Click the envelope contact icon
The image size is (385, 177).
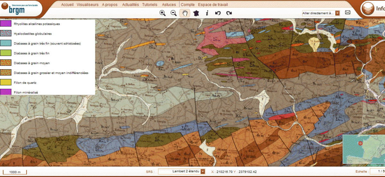point(347,13)
